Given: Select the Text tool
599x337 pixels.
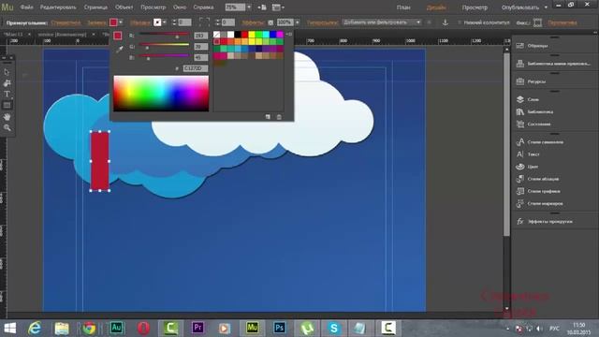Looking at the screenshot, I should click(7, 94).
